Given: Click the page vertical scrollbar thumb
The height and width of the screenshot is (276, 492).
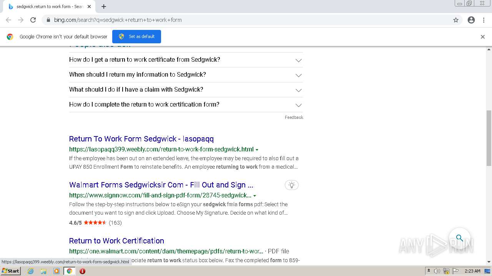Looking at the screenshot, I should pyautogui.click(x=489, y=138).
